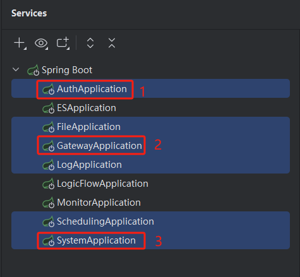Click the GatewayApplication spring icon
Image resolution: width=300 pixels, height=277 pixels.
[x=49, y=146]
